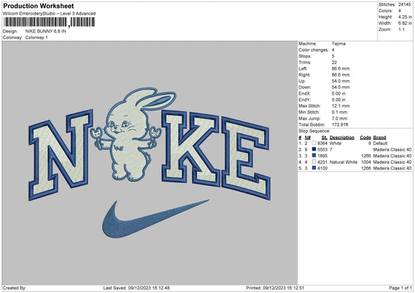This screenshot has width=415, height=293.
Task: Select the design name 'NIKE BUNNY 6,8 IN'
Action: click(46, 31)
